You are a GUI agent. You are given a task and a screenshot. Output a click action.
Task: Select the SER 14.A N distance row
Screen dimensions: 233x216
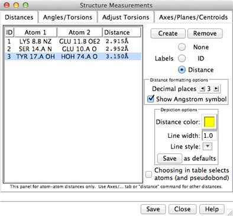pos(73,49)
